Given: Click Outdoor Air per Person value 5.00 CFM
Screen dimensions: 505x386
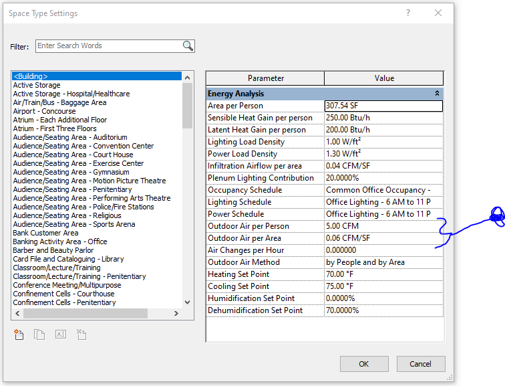Looking at the screenshot, I should click(x=383, y=226).
